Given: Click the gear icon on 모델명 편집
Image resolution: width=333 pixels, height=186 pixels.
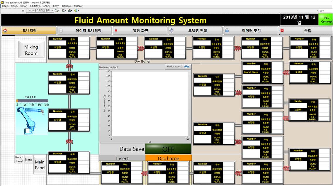Looking at the screenshot, I should pos(171,31).
